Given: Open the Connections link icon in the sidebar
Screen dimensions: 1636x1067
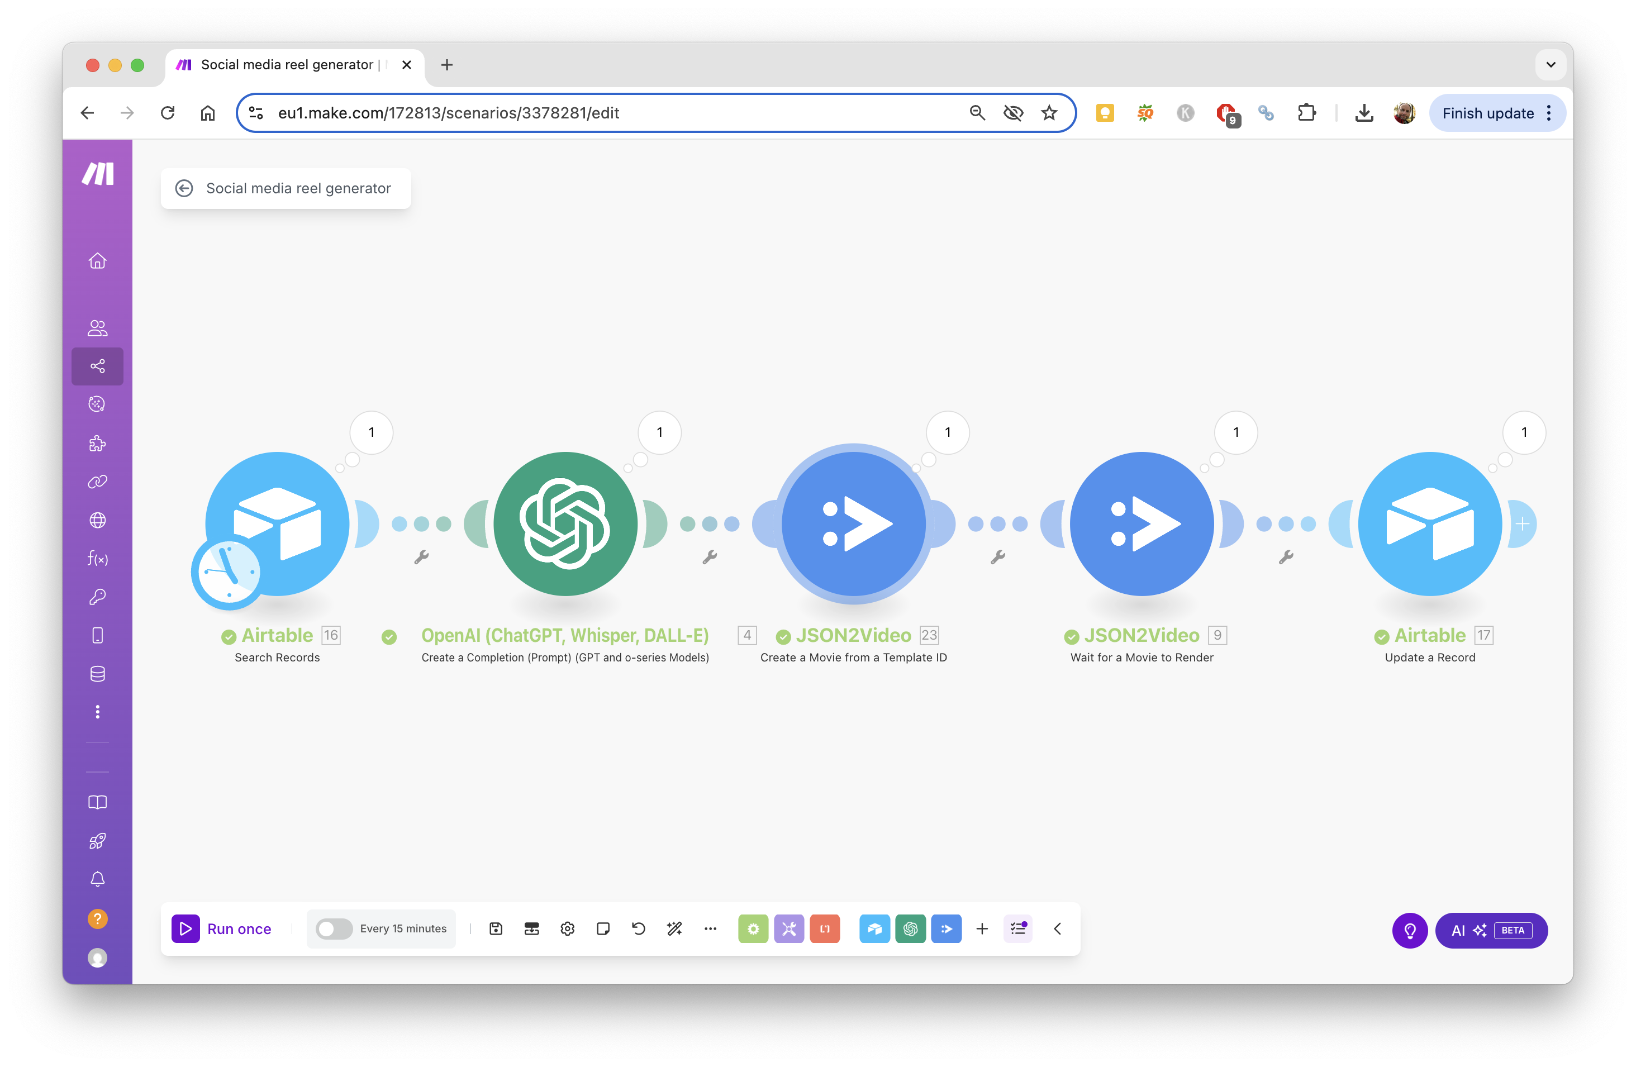Looking at the screenshot, I should 98,482.
